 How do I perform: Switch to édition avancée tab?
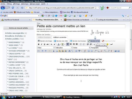click(x=60, y=37)
